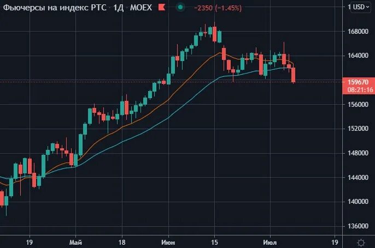Image resolution: width=375 pixels, height=248 pixels.
Task: Click the 140000 price axis label
Action: [x=358, y=202]
